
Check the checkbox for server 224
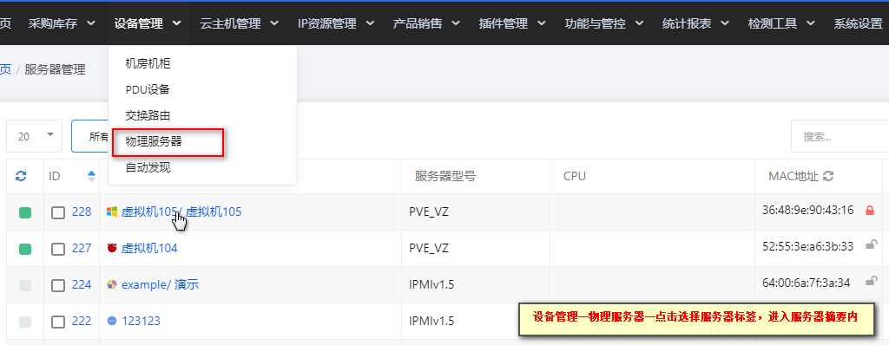click(x=58, y=285)
